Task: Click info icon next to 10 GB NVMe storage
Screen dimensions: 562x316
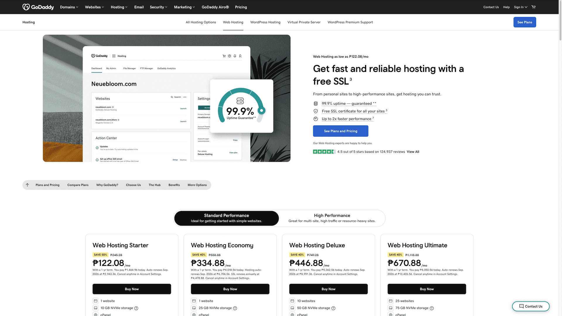Action: coord(136,308)
